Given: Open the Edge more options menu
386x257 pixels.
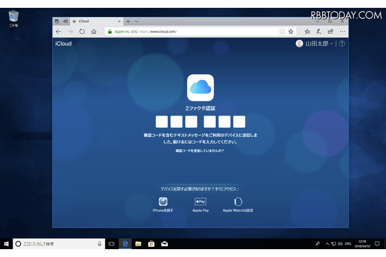Looking at the screenshot, I should click(343, 31).
